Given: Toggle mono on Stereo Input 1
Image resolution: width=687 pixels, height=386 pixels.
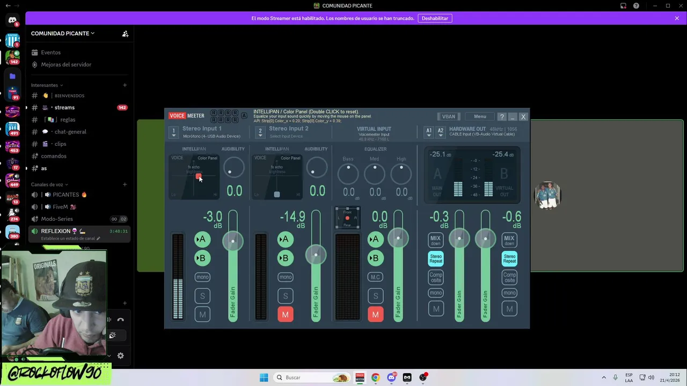Looking at the screenshot, I should [202, 277].
